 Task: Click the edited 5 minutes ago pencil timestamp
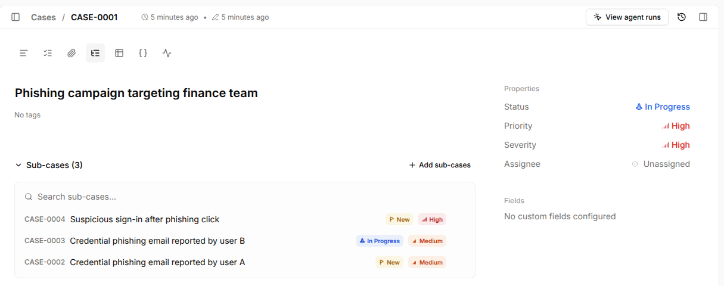(241, 17)
